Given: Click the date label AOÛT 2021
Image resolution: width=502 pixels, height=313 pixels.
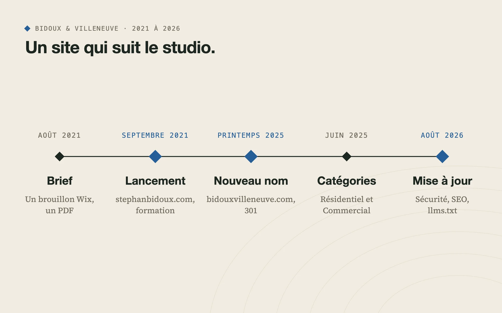Looking at the screenshot, I should 59,135.
